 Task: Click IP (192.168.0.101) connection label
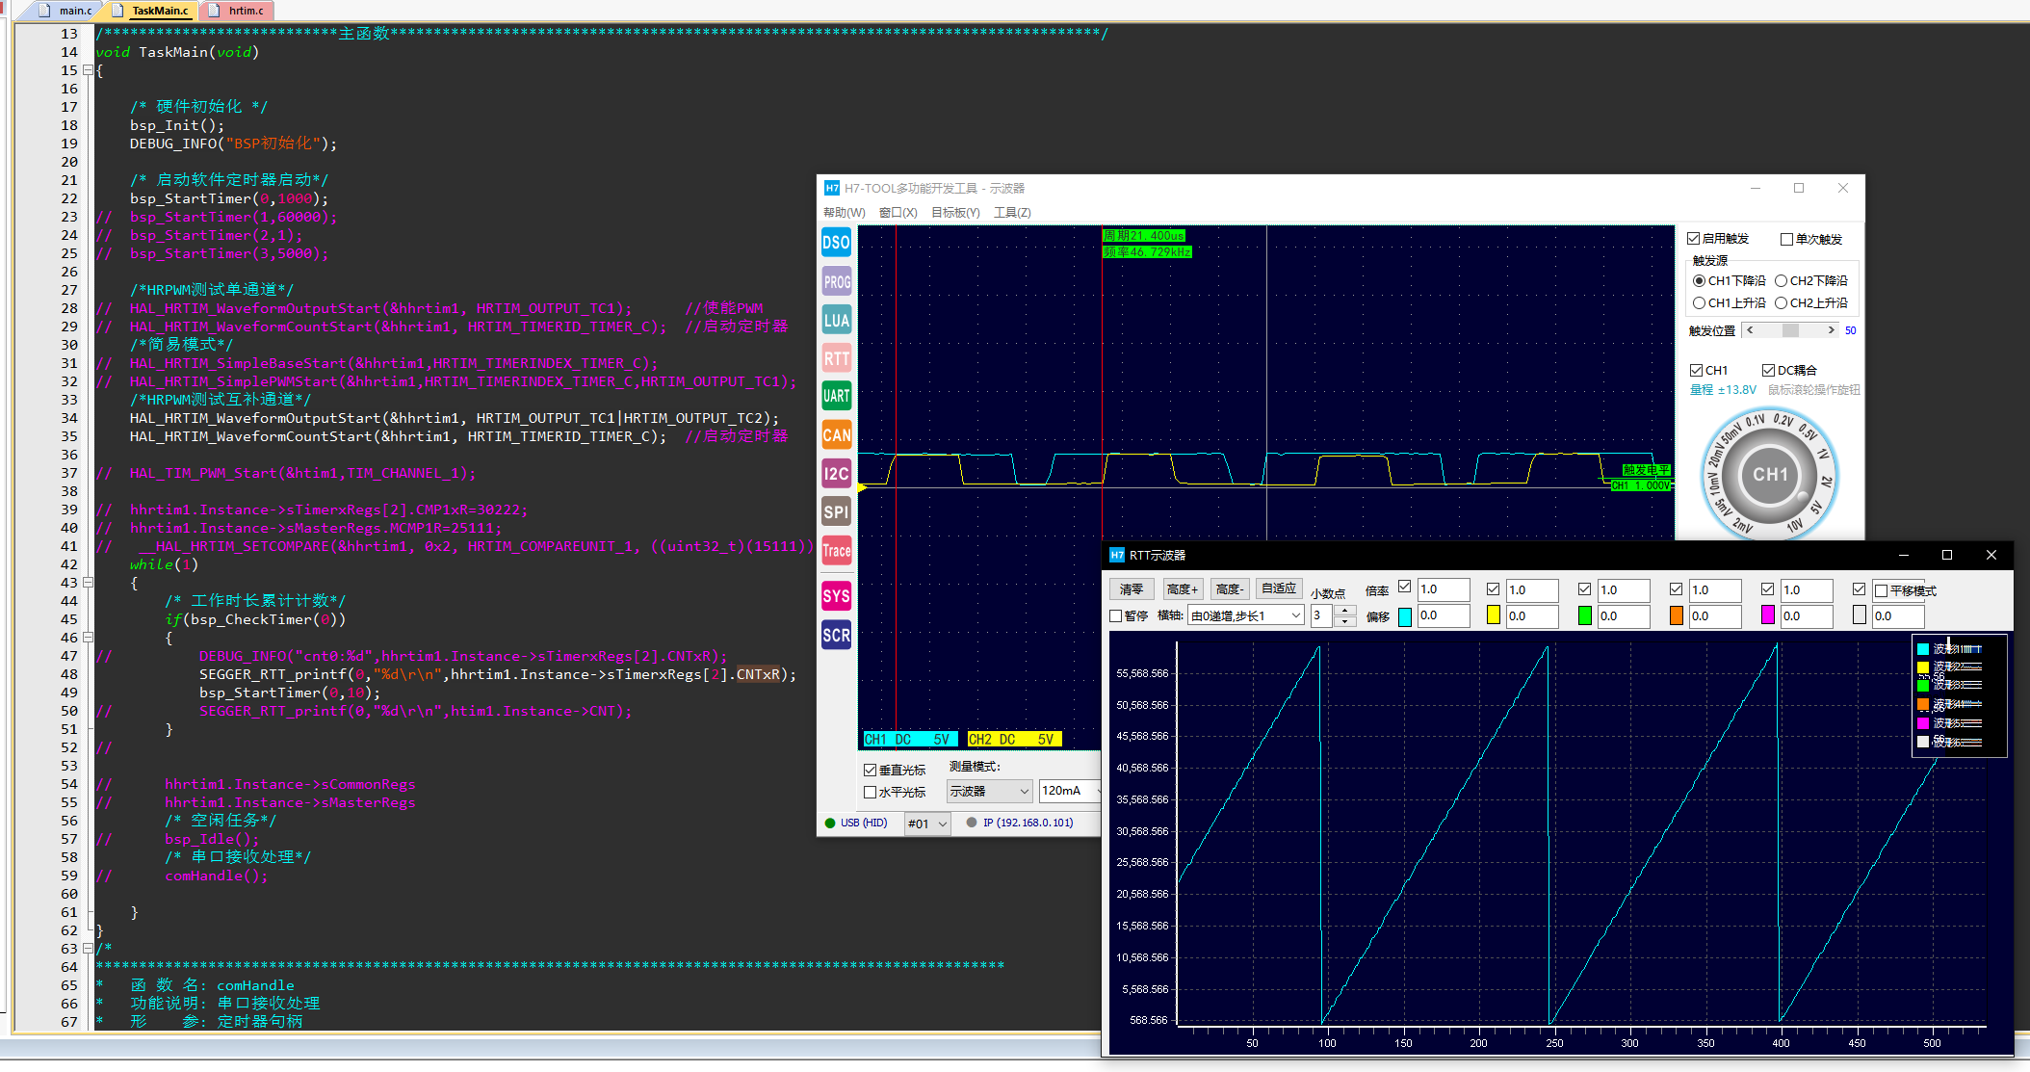pyautogui.click(x=1028, y=823)
